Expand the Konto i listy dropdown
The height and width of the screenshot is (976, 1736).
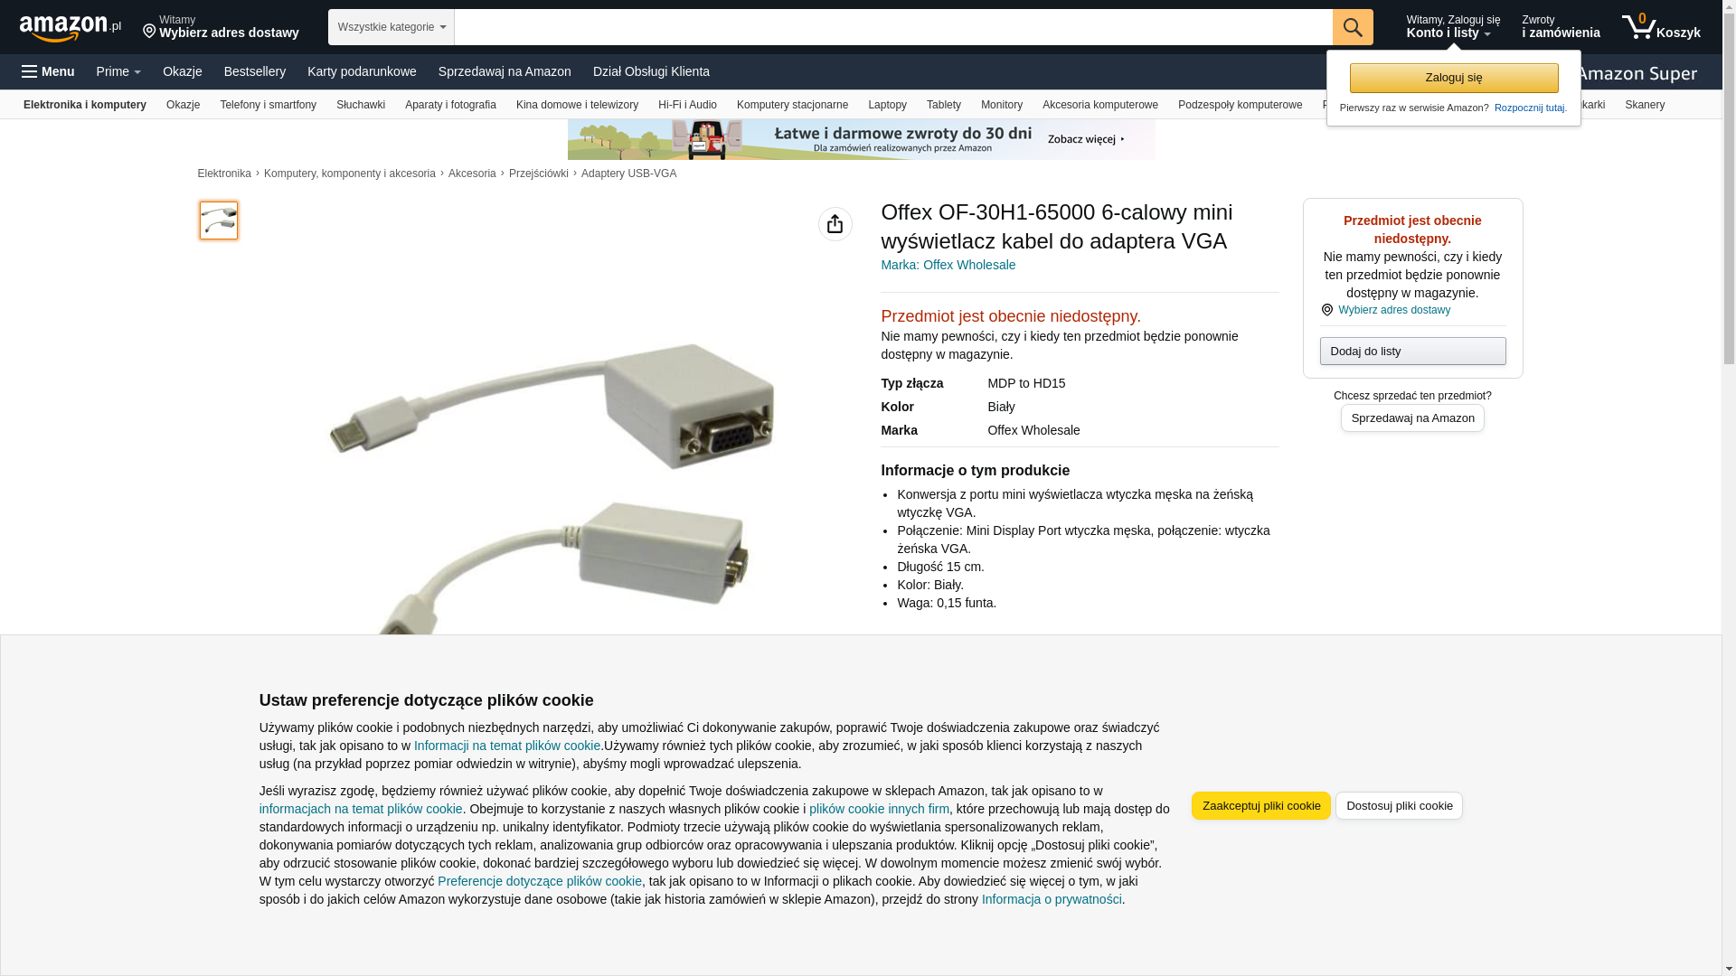[x=1453, y=27]
